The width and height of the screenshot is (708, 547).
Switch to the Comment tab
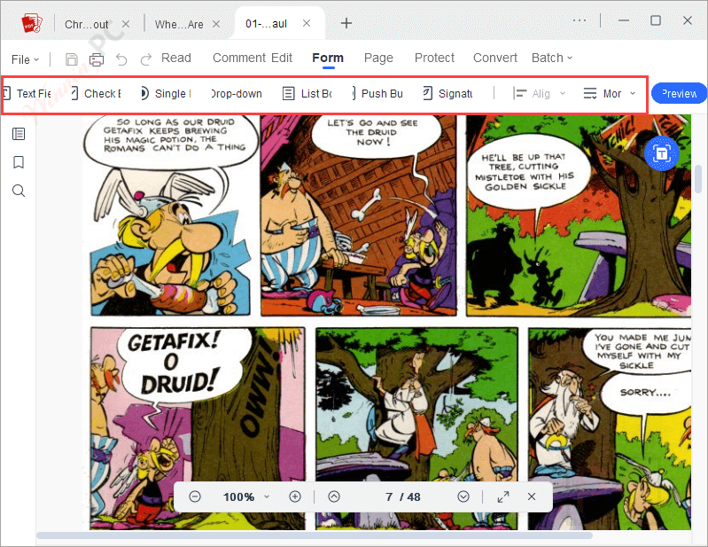point(239,58)
